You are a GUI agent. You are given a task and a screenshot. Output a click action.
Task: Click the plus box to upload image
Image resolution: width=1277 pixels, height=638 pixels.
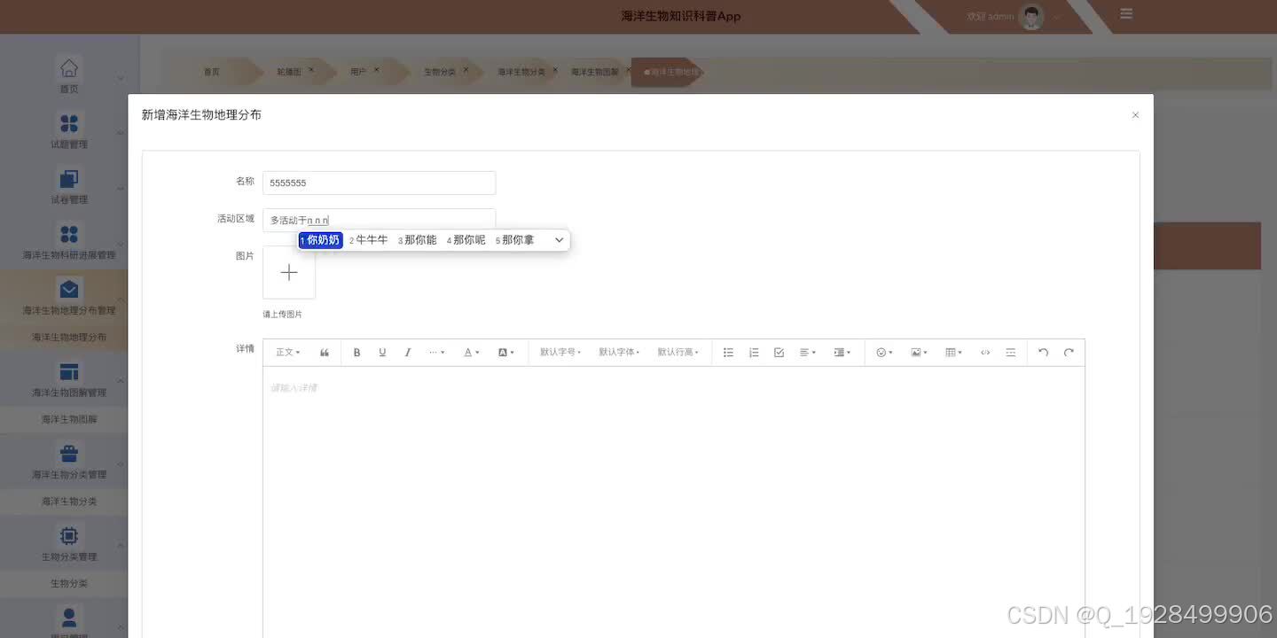289,273
